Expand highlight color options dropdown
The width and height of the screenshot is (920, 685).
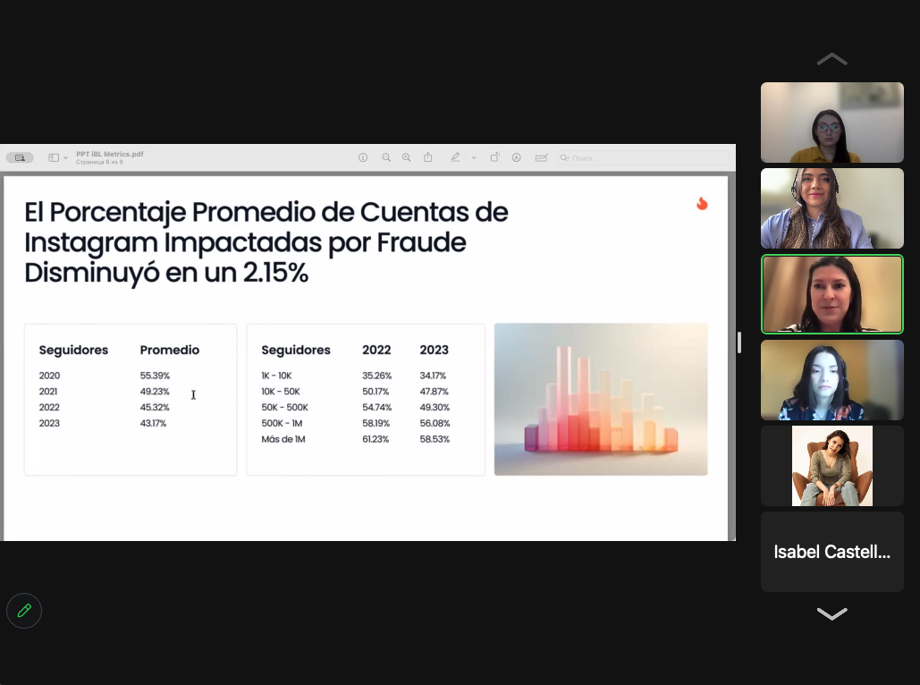474,157
